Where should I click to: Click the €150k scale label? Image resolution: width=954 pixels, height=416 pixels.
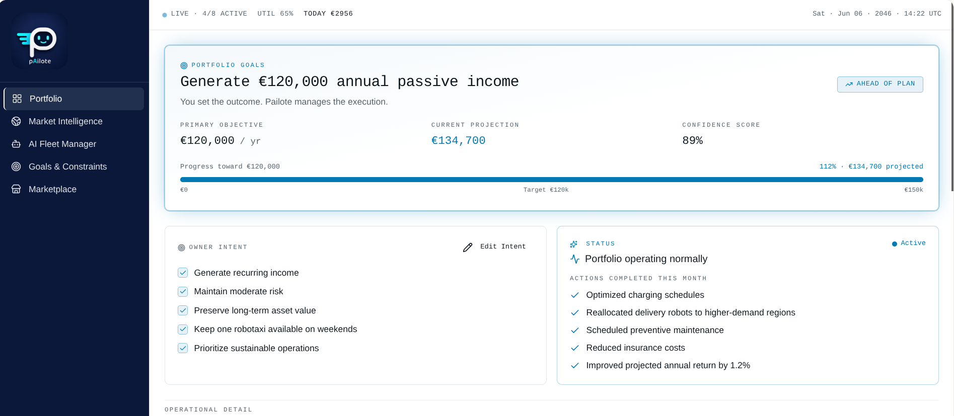[x=914, y=190]
